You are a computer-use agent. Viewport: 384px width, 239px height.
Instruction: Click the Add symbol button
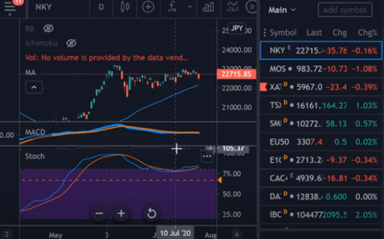point(345,10)
